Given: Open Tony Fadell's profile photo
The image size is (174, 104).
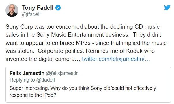Looking at the screenshot, I should (12, 11).
